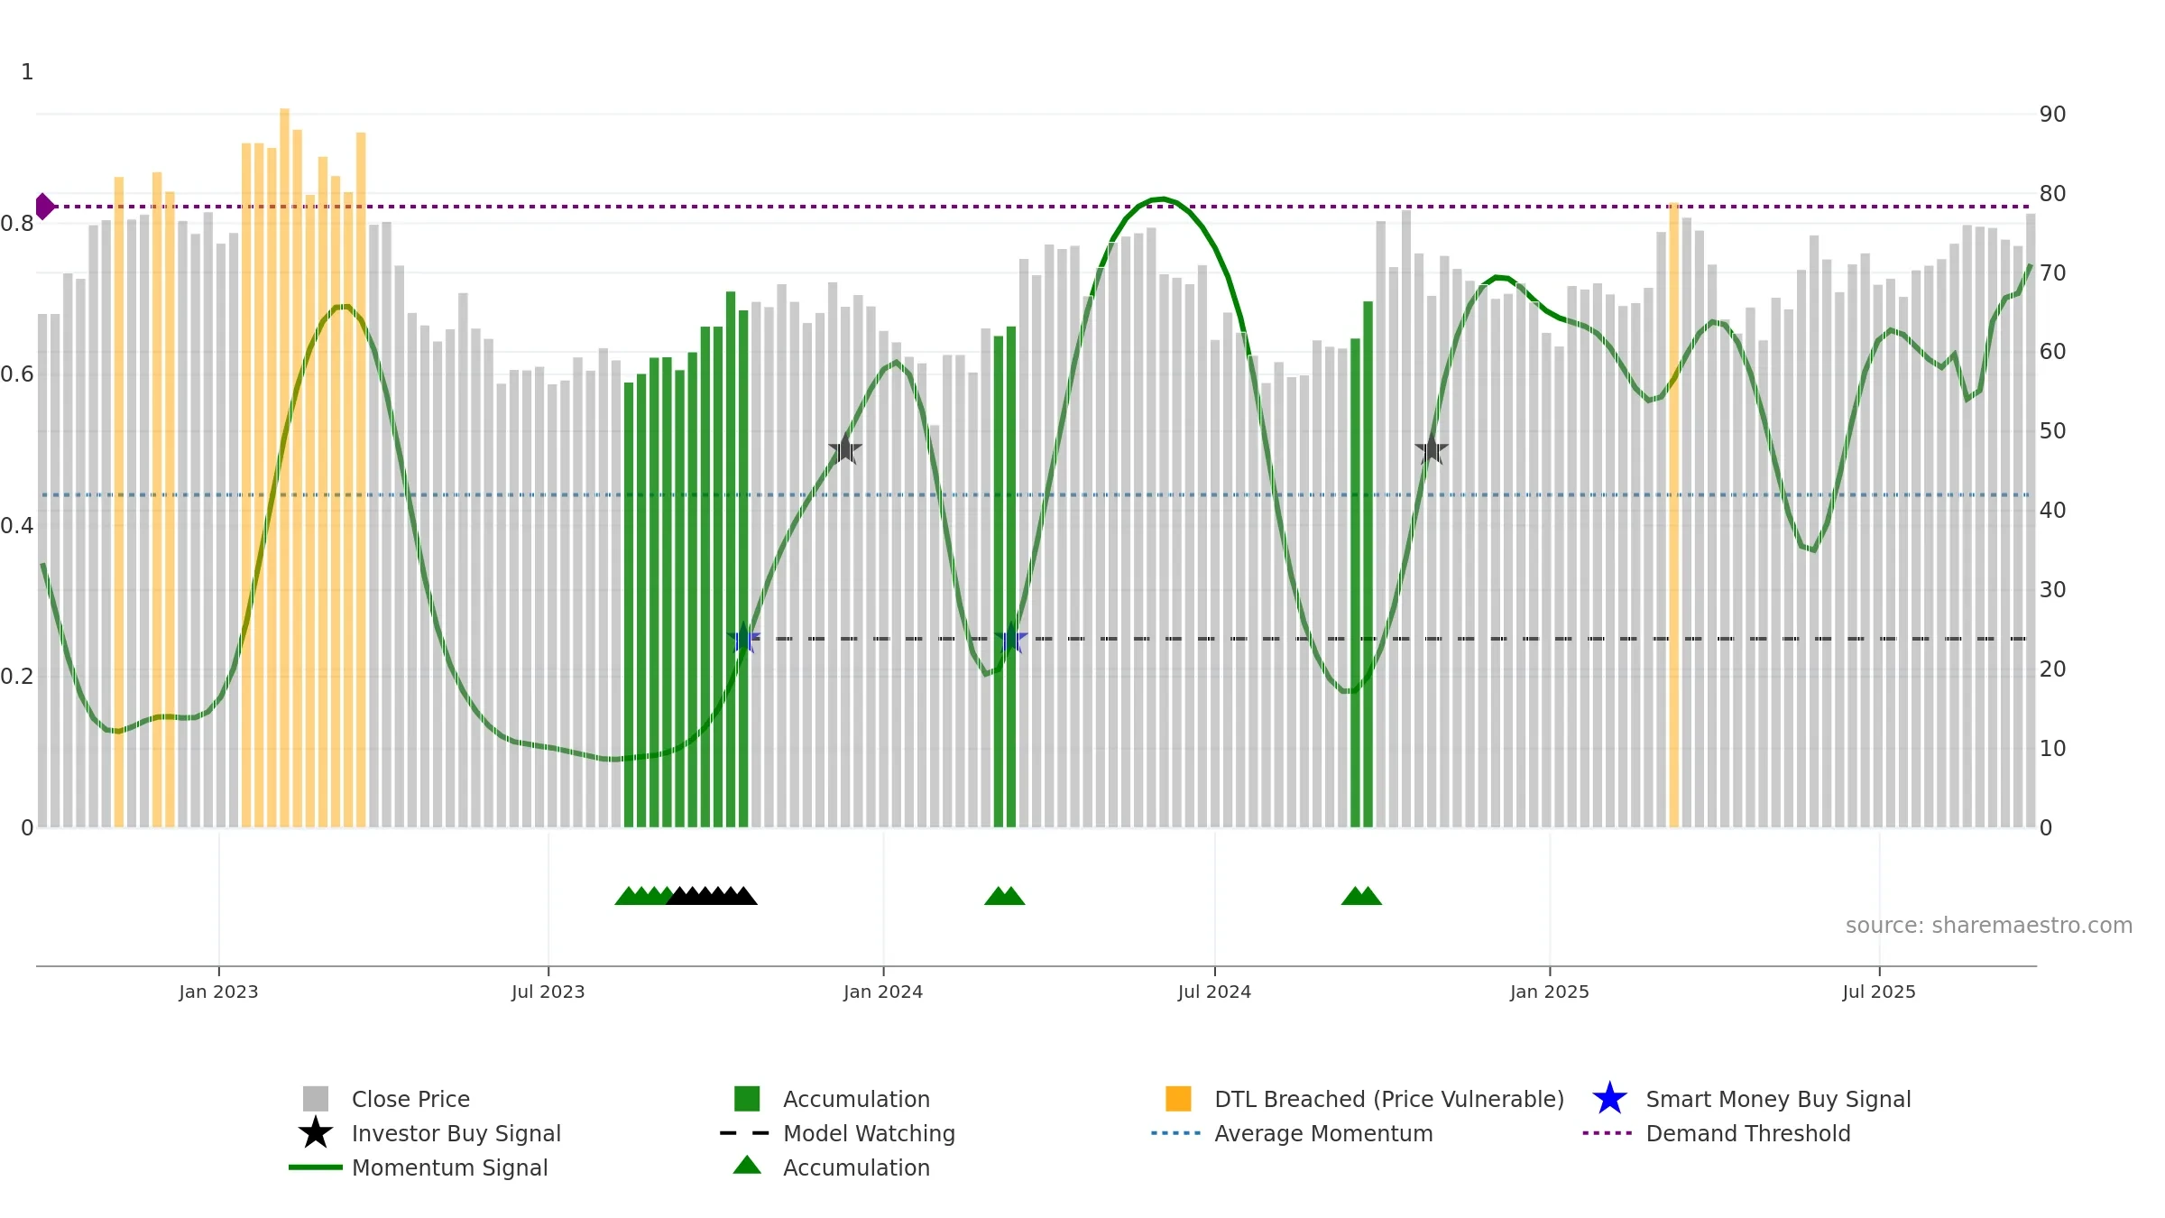Click the blue star at Model Watching line start
The image size is (2165, 1218).
point(744,639)
